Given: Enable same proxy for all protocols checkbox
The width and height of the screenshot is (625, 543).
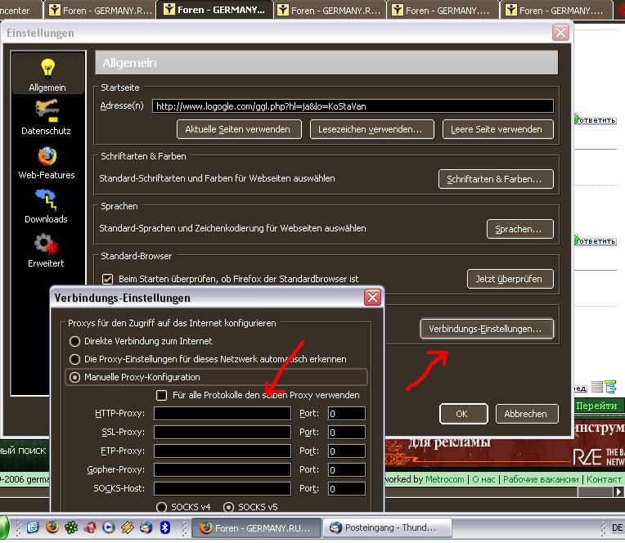Looking at the screenshot, I should coord(162,395).
